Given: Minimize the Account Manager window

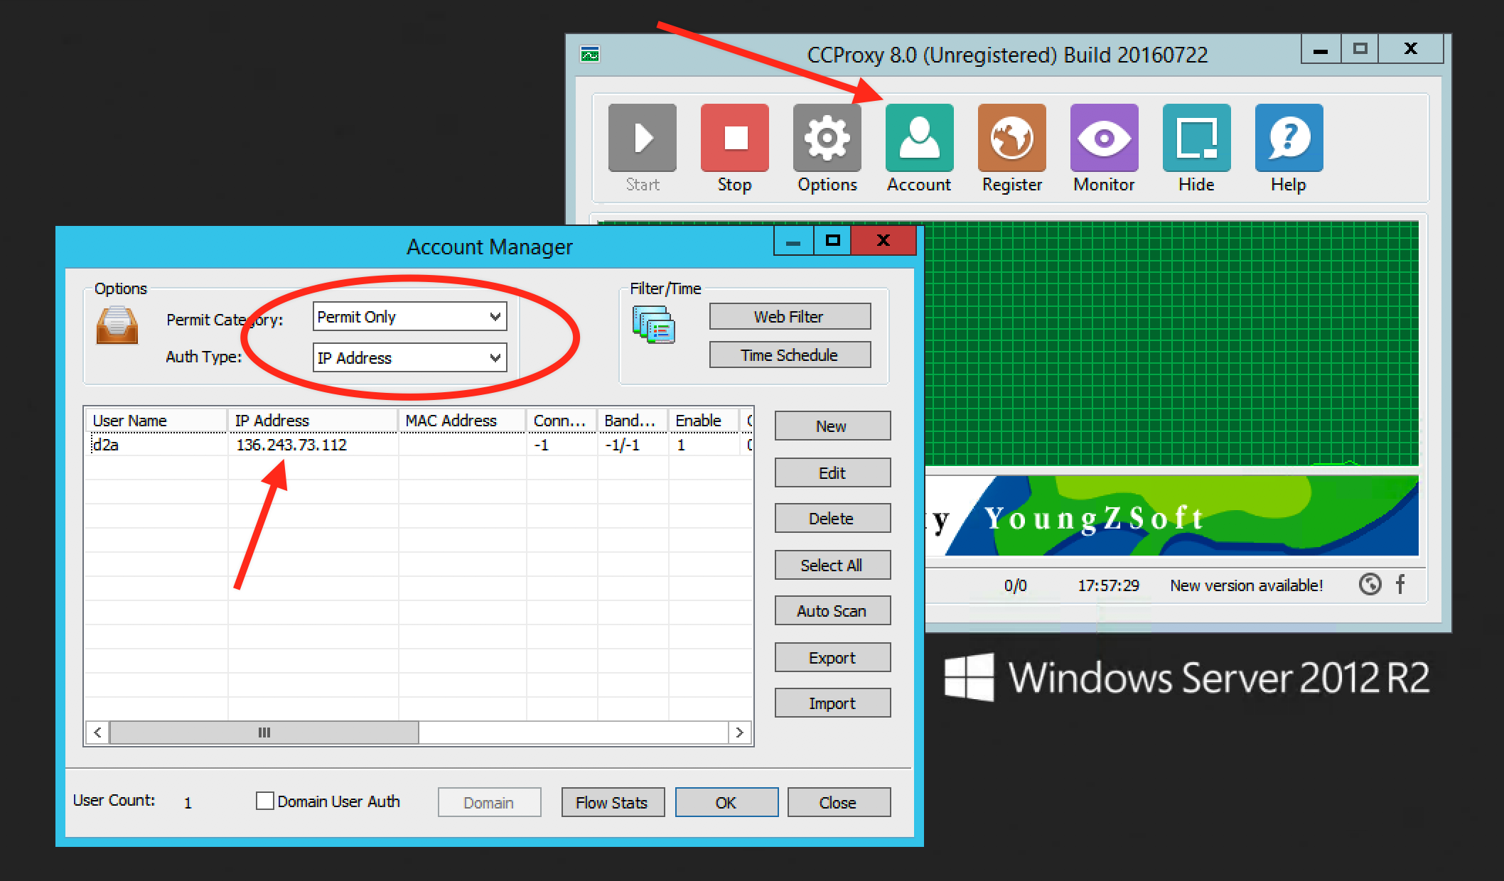Looking at the screenshot, I should pos(793,241).
